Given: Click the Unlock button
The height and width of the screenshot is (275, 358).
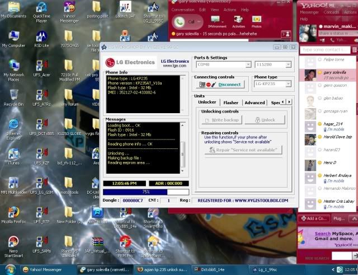Looking at the screenshot, I should (265, 120).
